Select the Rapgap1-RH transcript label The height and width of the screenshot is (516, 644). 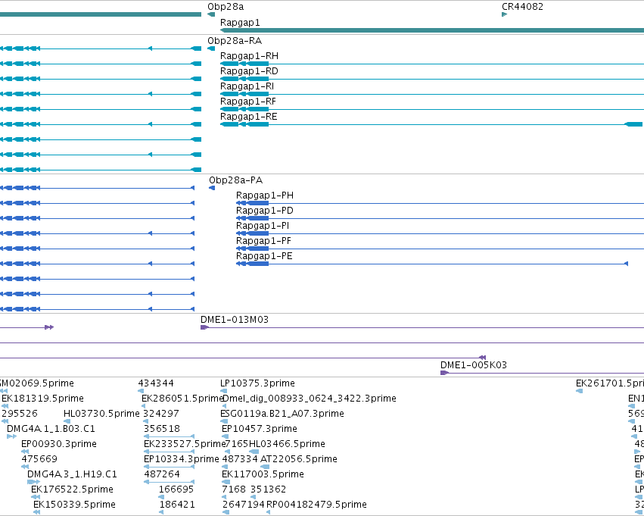coord(249,56)
